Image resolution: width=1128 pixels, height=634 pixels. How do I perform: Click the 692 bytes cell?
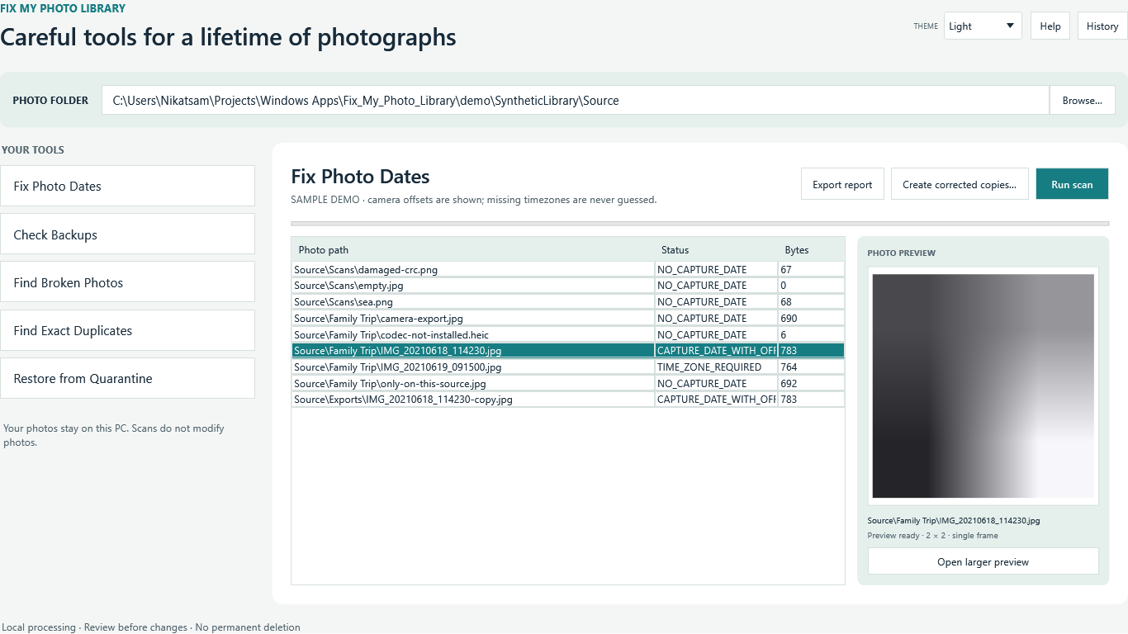coord(811,383)
